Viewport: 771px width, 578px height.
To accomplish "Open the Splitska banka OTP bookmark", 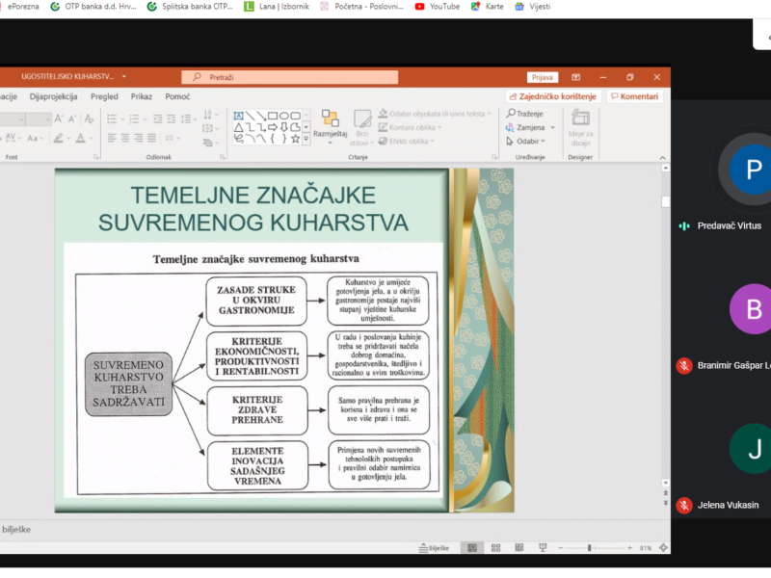I will 190,7.
